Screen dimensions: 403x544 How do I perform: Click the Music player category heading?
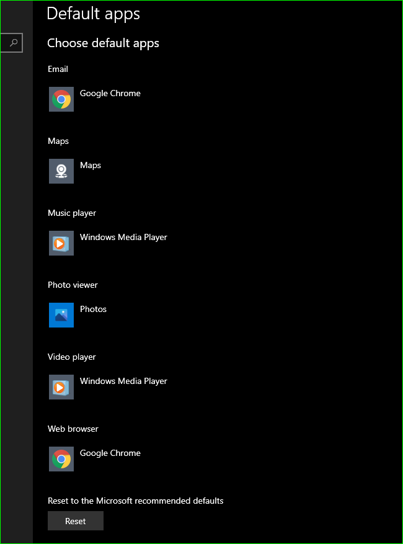coord(72,213)
